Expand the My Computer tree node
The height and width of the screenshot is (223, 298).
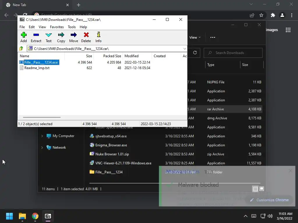click(x=42, y=136)
